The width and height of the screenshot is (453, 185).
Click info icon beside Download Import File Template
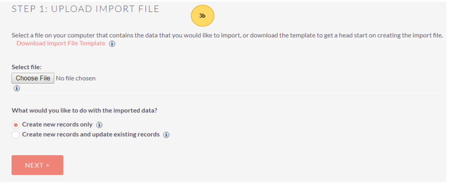(112, 44)
